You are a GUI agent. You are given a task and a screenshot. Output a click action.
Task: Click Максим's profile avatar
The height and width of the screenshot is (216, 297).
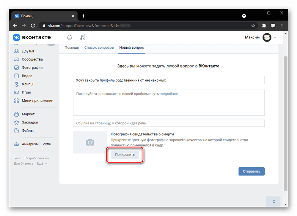point(267,37)
